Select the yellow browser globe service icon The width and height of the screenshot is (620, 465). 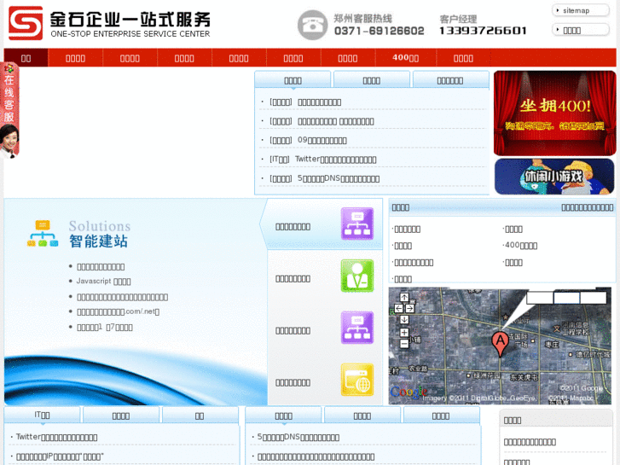[x=357, y=380]
